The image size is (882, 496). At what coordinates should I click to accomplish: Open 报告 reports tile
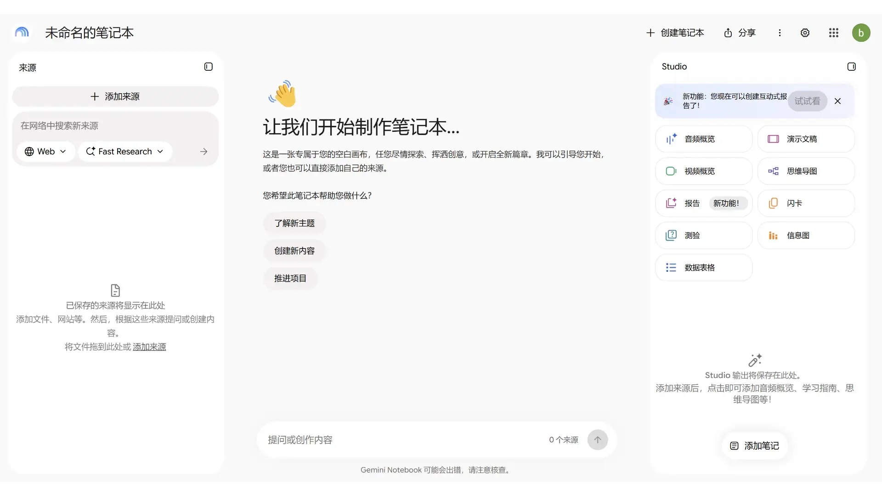pos(704,203)
